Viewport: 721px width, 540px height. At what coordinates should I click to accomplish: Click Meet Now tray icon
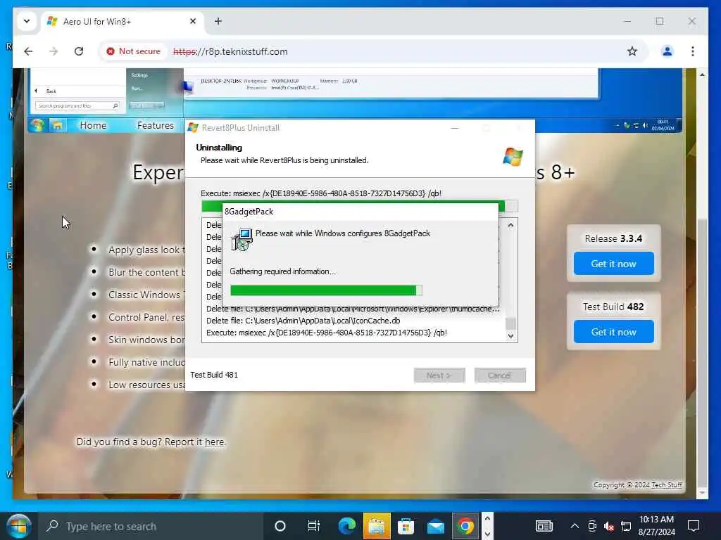coord(592,526)
